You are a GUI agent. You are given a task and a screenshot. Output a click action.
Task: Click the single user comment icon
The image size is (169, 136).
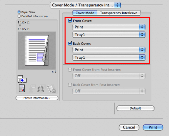click(x=32, y=89)
